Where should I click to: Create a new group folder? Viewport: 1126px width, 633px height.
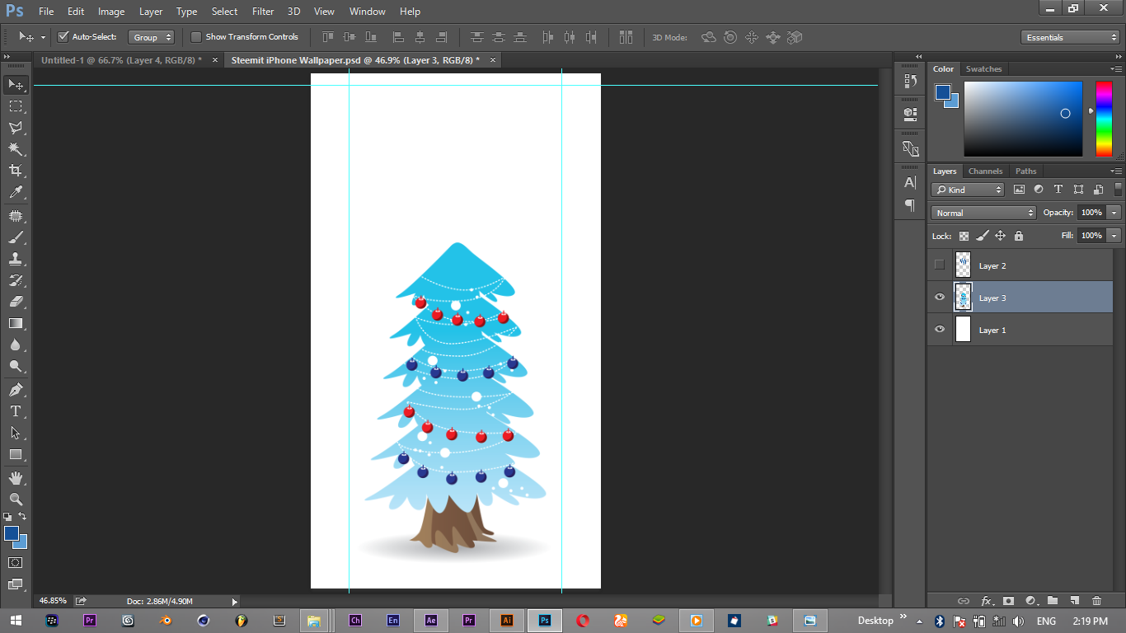[1053, 601]
